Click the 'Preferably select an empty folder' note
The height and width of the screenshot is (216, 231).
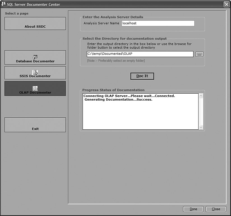click(116, 61)
